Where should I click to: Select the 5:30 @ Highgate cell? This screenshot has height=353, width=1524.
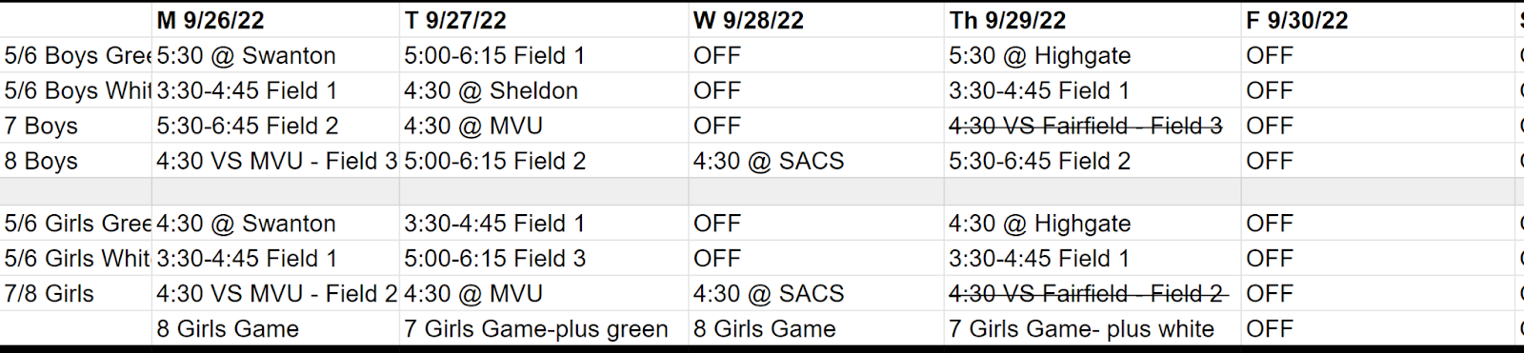coord(1093,55)
